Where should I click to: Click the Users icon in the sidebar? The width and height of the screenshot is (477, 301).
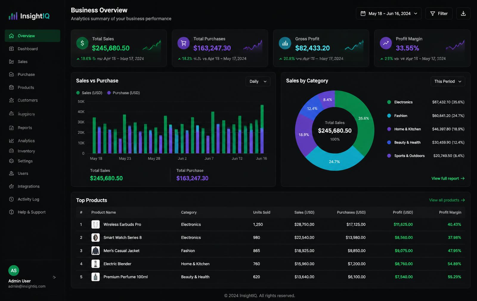(11, 173)
